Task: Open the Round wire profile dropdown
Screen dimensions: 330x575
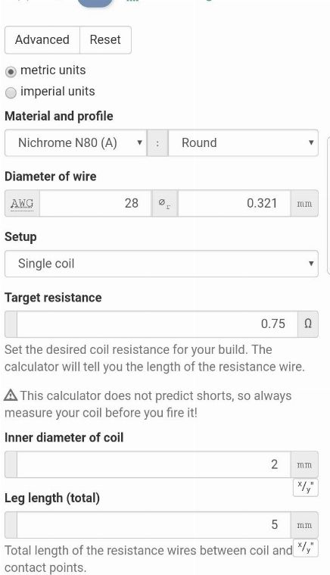Action: pyautogui.click(x=243, y=142)
